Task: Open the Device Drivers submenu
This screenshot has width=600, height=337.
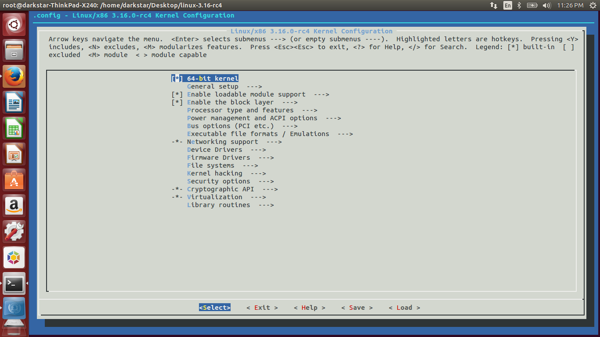Action: pos(227,150)
